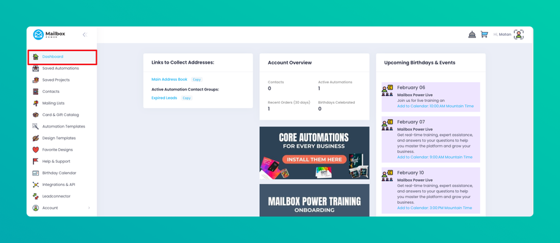Click the Account person icon

point(35,208)
